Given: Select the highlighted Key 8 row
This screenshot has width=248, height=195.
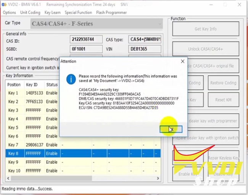Looking at the screenshot, I should [x=83, y=153].
